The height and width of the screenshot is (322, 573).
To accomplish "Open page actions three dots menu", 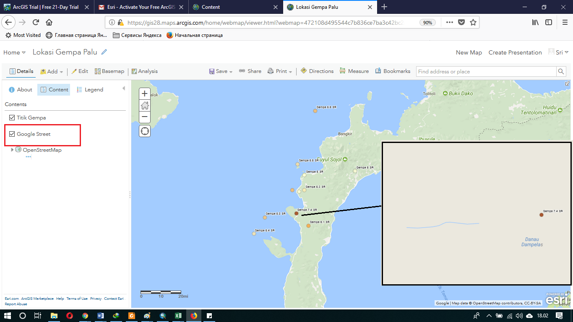I will click(x=449, y=23).
